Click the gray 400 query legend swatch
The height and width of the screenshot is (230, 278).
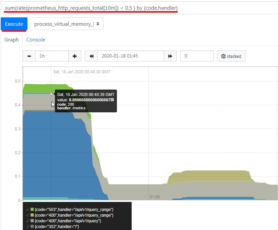[x=32, y=221]
